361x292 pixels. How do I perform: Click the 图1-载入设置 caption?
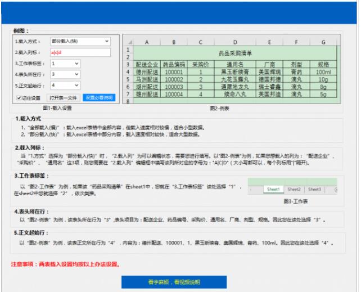[x=57, y=108]
